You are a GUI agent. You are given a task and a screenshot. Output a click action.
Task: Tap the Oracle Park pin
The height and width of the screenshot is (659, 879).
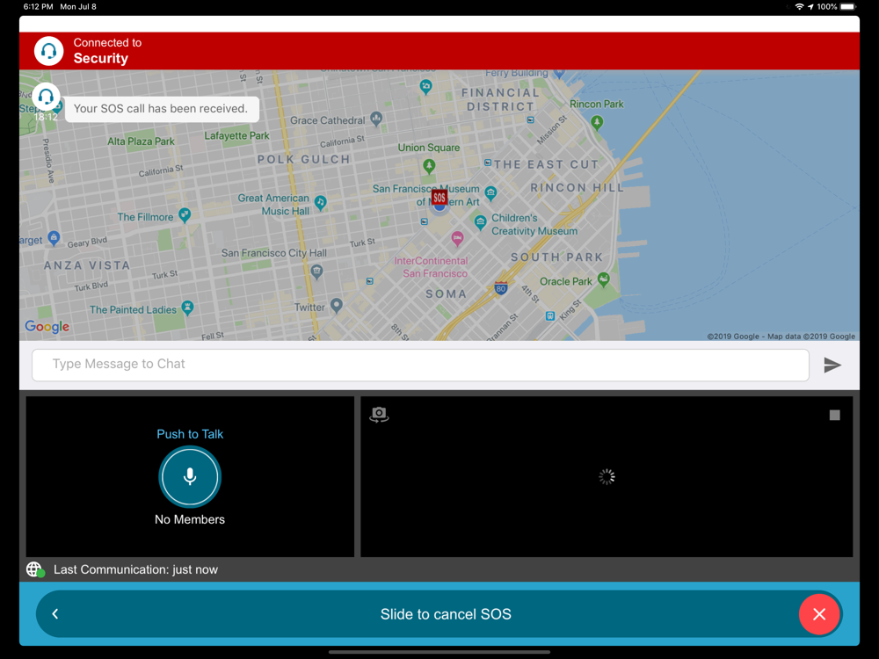coord(603,279)
